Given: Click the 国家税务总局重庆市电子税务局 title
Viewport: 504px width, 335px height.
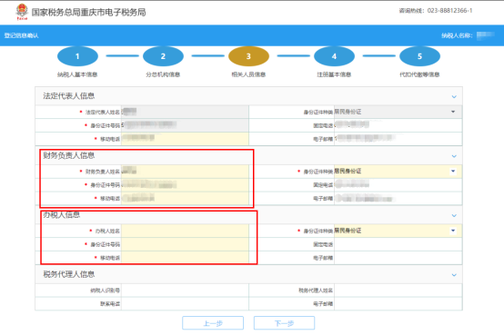Looking at the screenshot, I should pos(88,12).
